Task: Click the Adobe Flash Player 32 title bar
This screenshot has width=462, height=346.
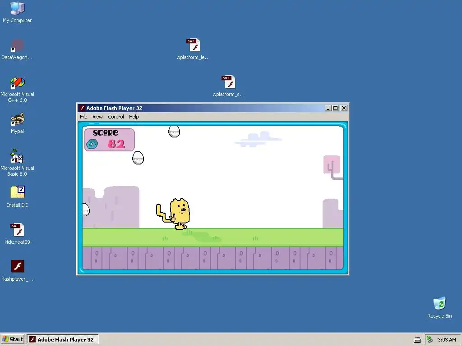Action: [x=213, y=108]
